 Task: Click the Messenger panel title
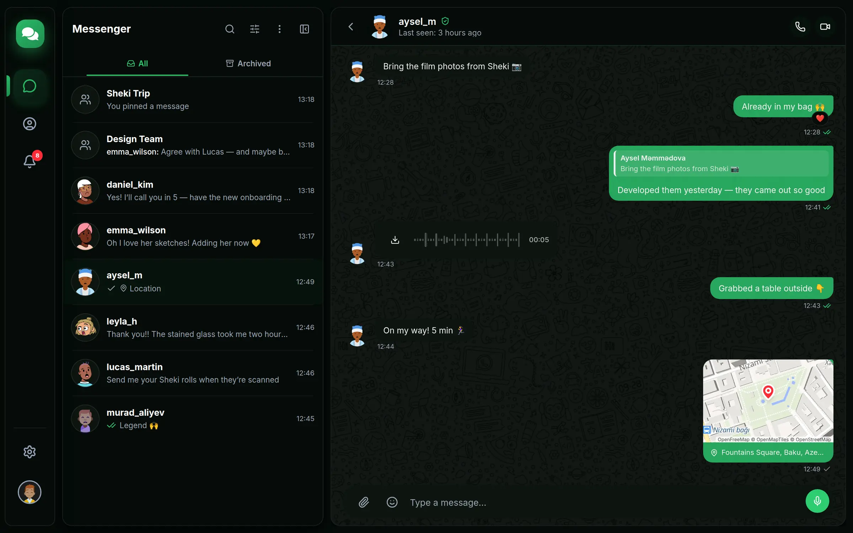[x=101, y=29]
